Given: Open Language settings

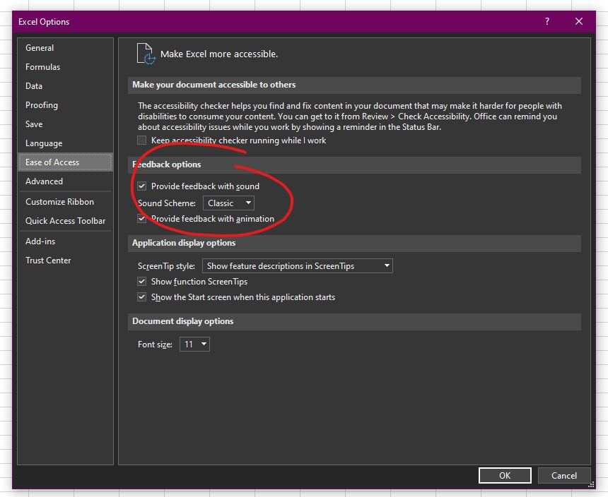Looking at the screenshot, I should tap(65, 143).
